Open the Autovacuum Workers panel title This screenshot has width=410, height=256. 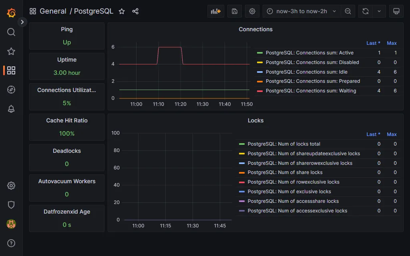click(67, 181)
